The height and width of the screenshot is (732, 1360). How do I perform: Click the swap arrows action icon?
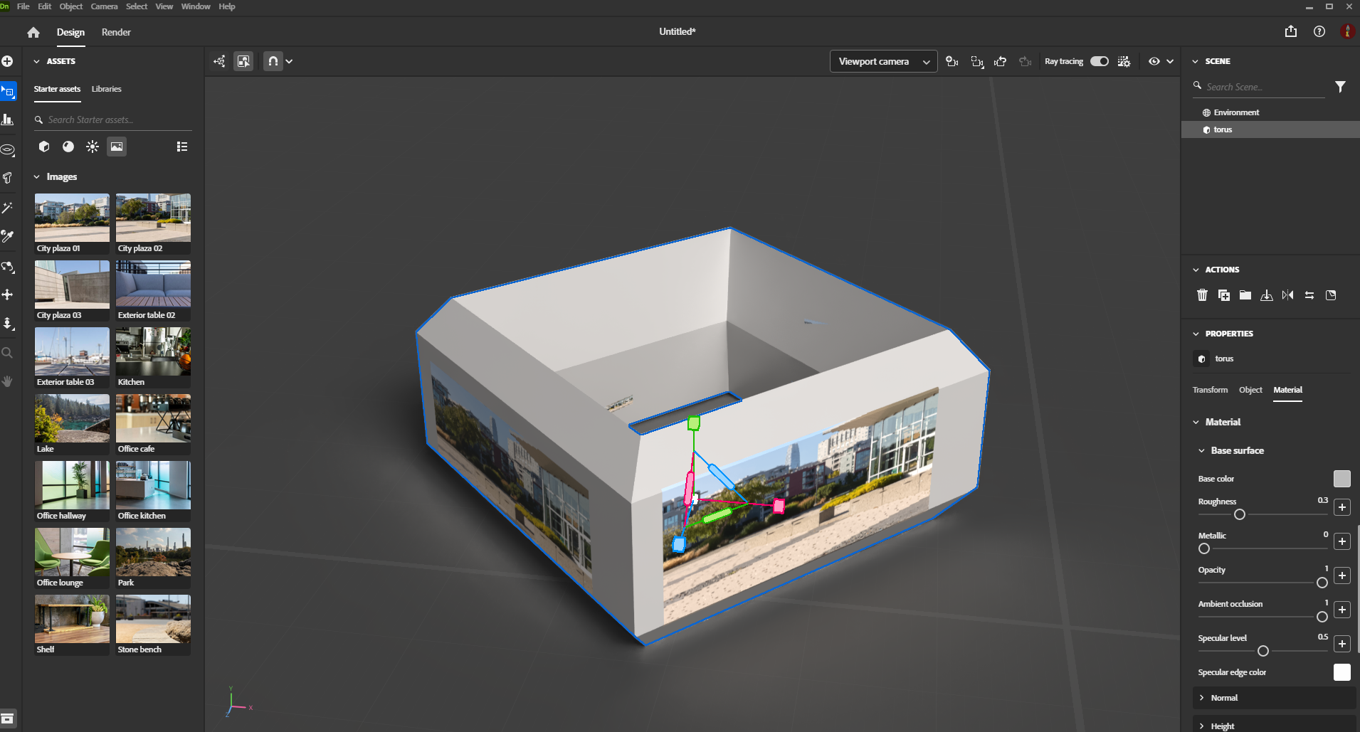coord(1309,295)
